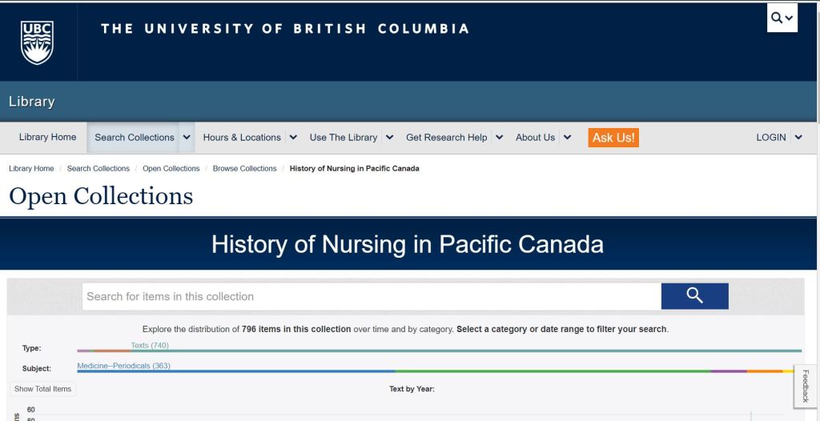Viewport: 820px width, 421px height.
Task: Go to Browse Collections breadcrumb link
Action: [x=244, y=169]
